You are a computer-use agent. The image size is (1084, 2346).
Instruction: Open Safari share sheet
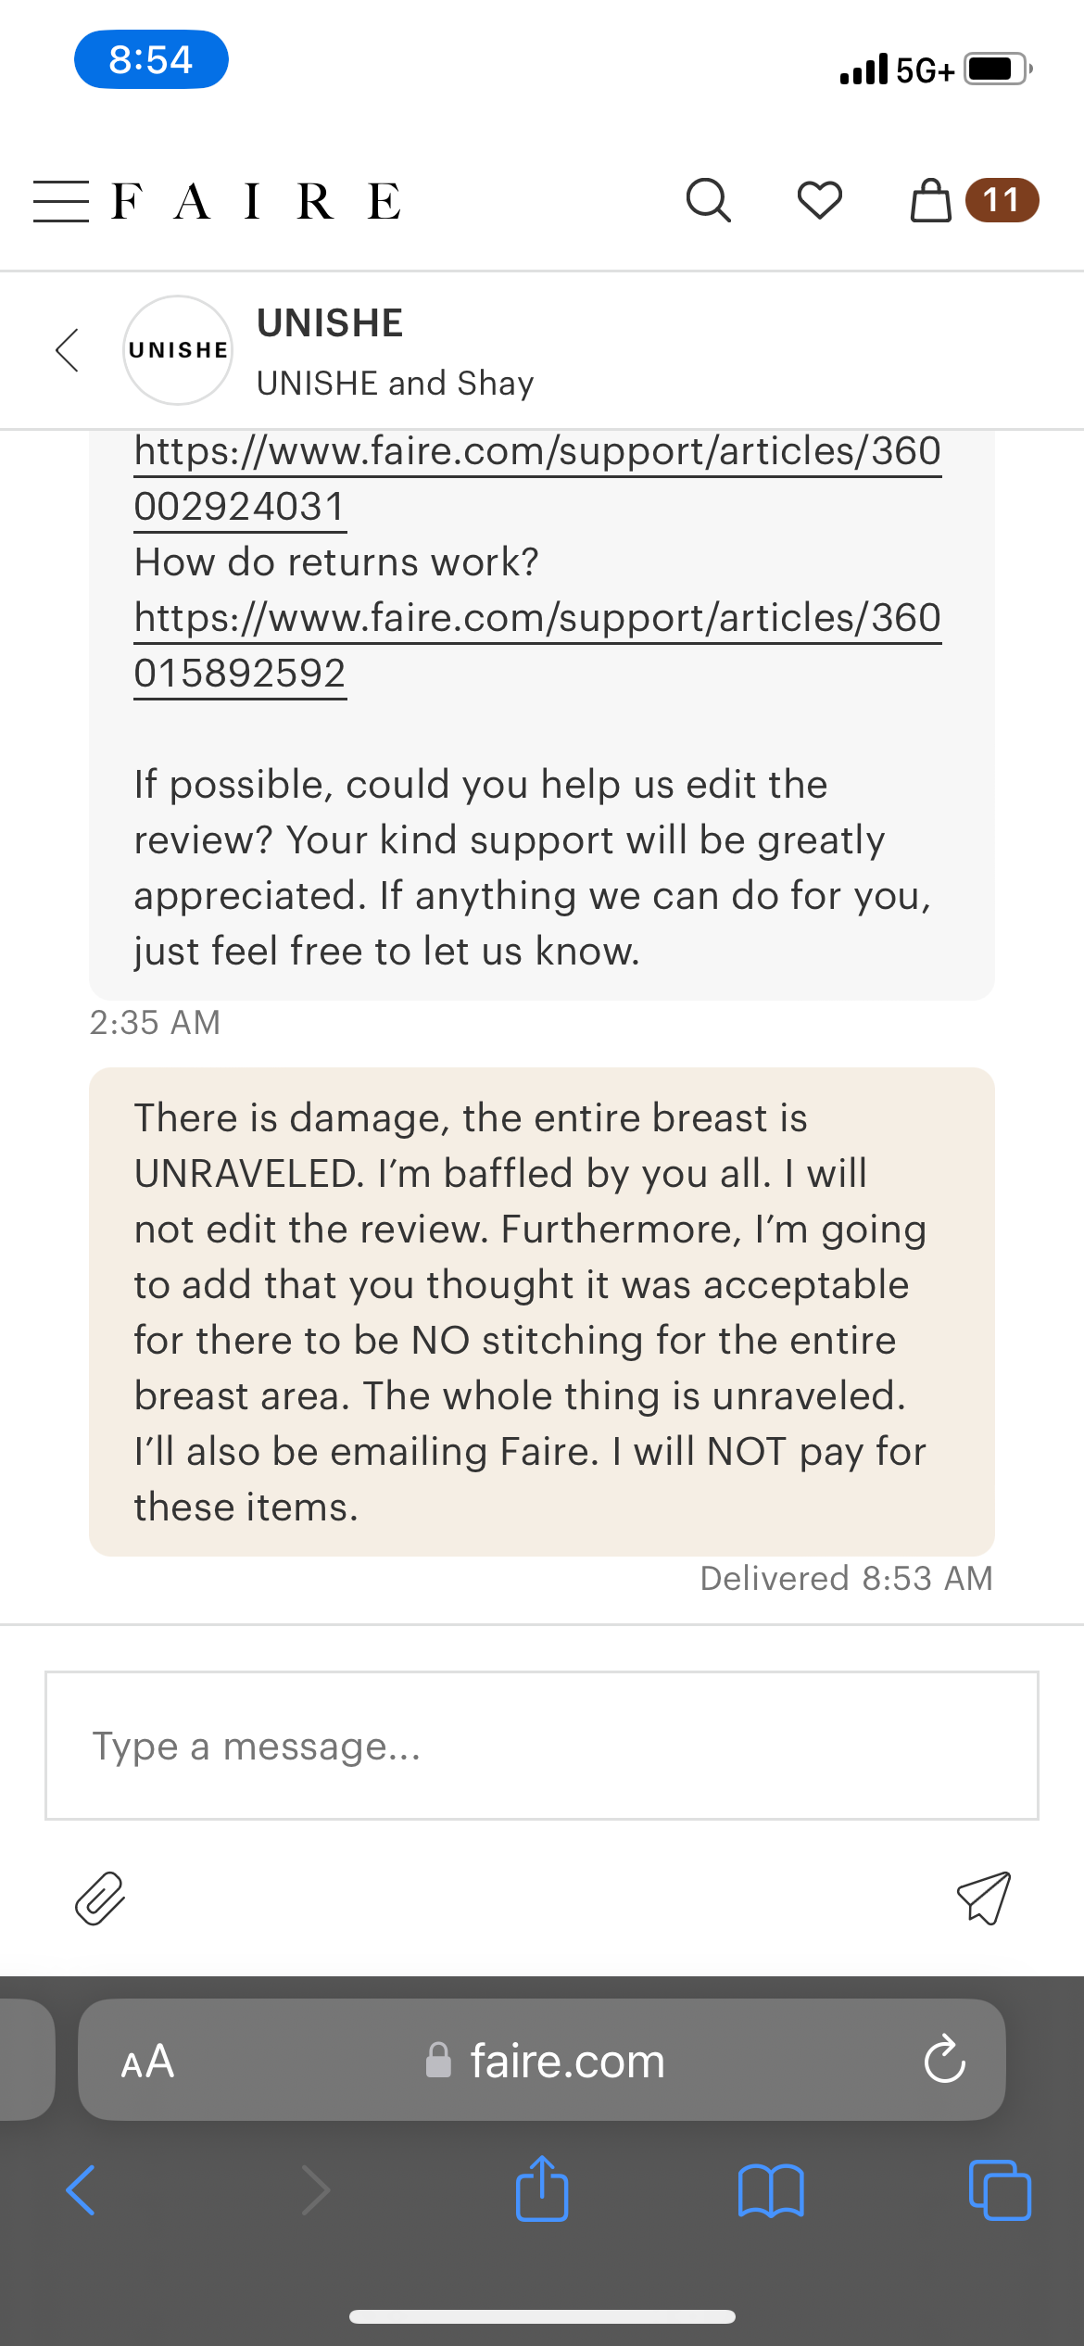click(542, 2190)
